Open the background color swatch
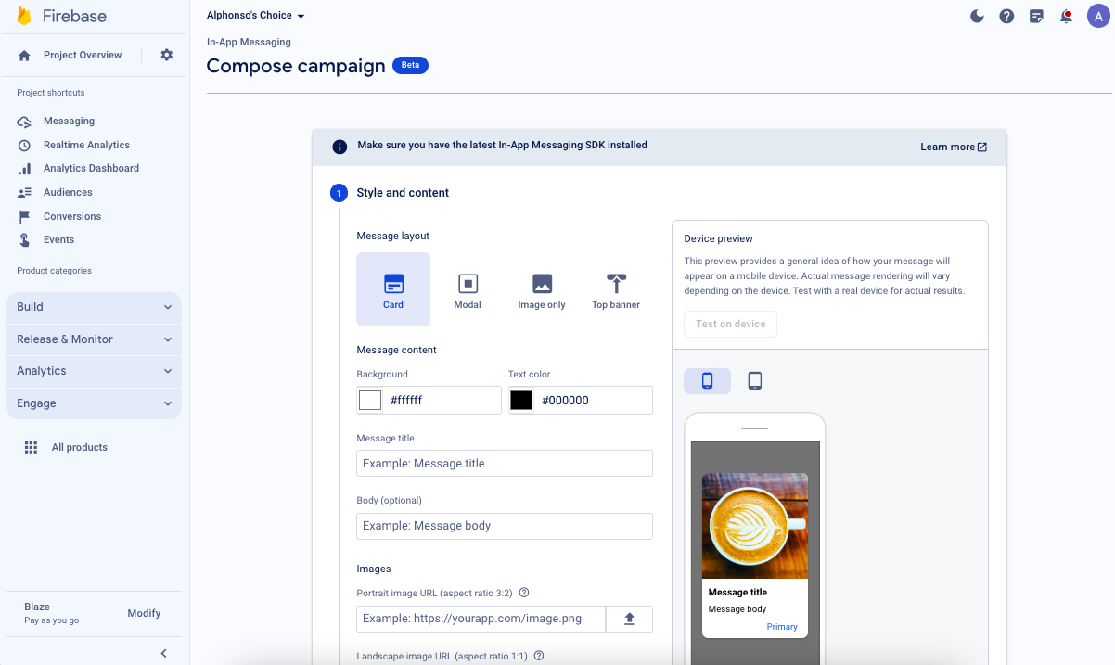1115x665 pixels. click(x=370, y=400)
